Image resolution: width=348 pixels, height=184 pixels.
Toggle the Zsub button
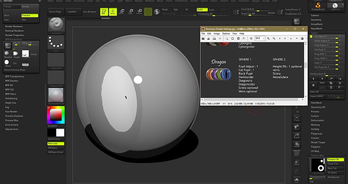click(x=212, y=10)
